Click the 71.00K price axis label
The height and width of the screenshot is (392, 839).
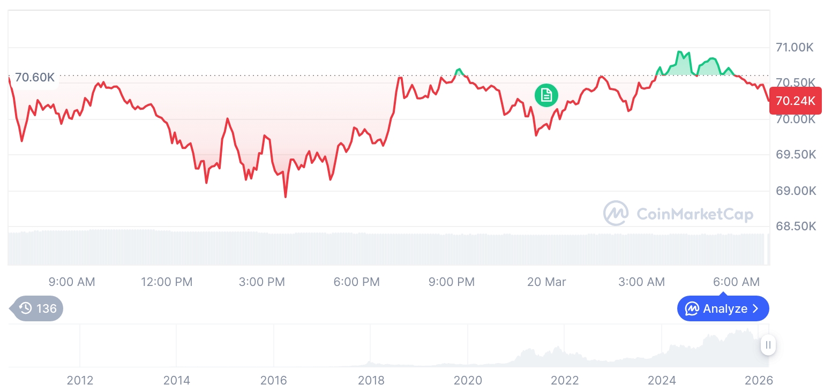coord(795,48)
